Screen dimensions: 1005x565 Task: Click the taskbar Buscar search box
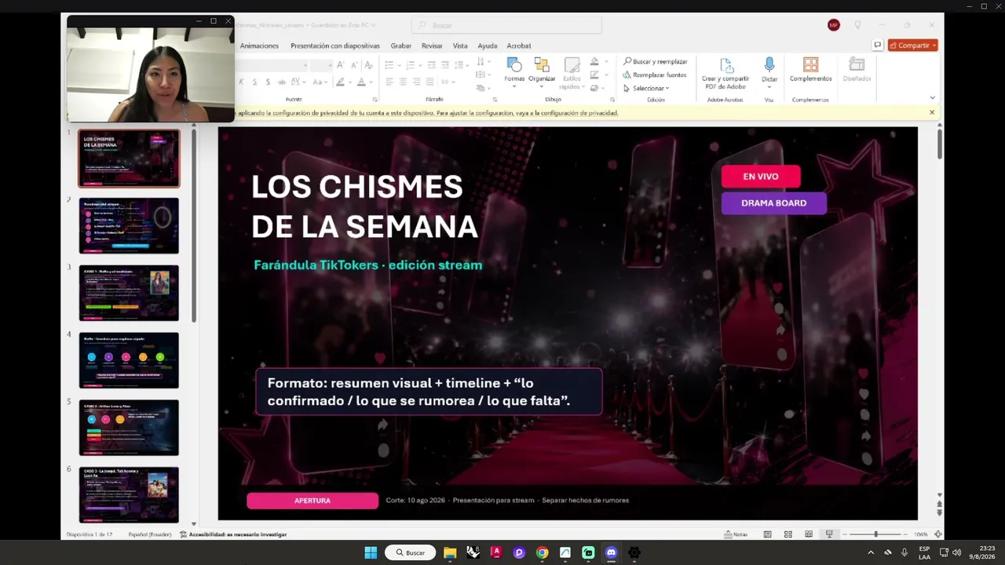411,552
